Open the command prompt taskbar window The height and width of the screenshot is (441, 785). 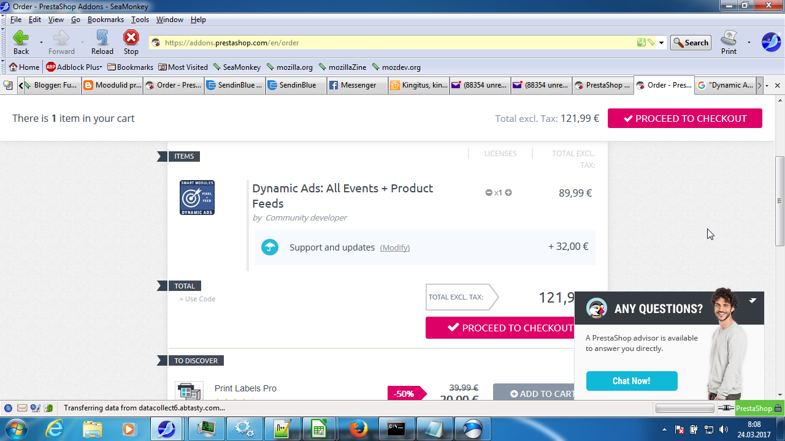pos(396,429)
